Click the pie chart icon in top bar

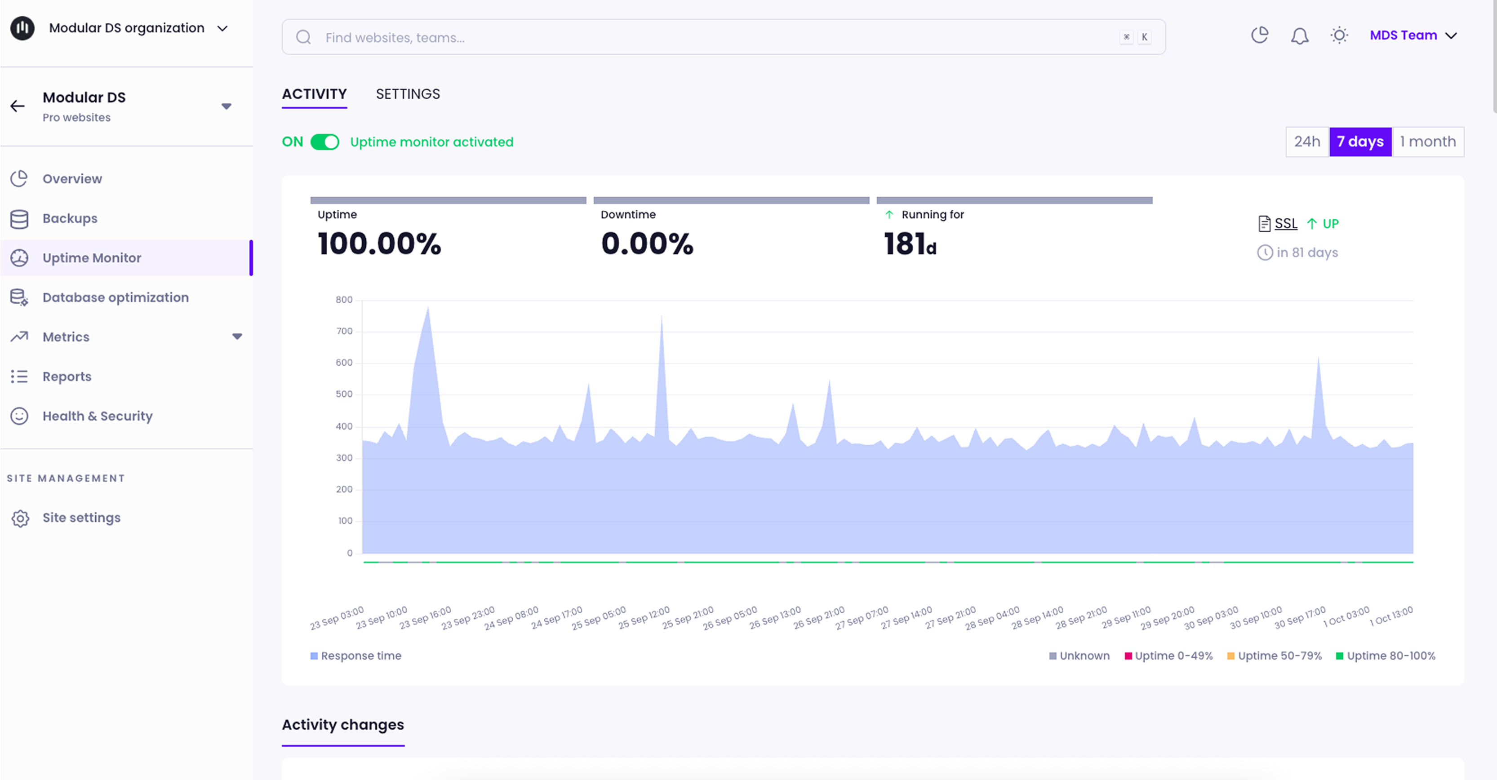click(1259, 35)
